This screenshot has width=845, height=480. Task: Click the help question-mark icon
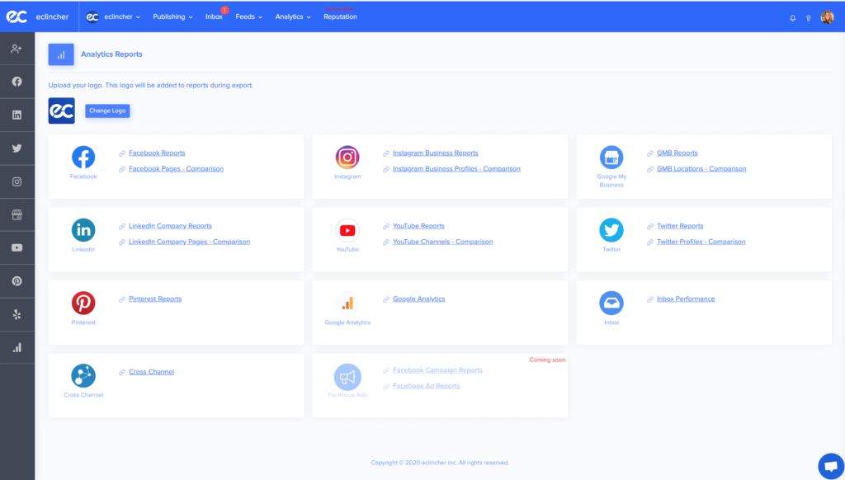click(809, 17)
